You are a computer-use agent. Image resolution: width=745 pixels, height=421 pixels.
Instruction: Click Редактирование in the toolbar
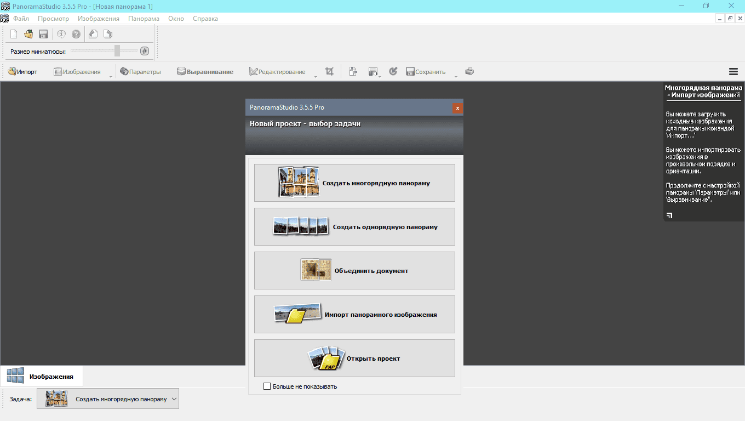click(277, 72)
